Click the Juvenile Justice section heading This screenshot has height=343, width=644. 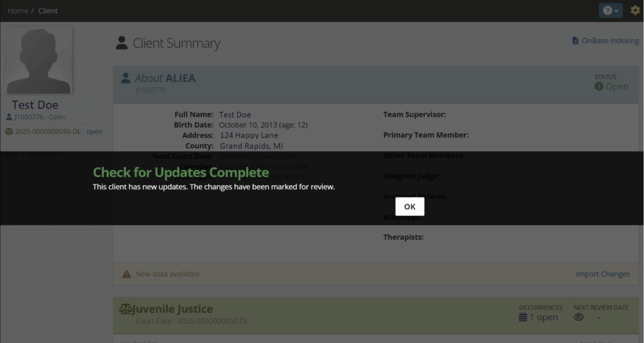point(173,309)
